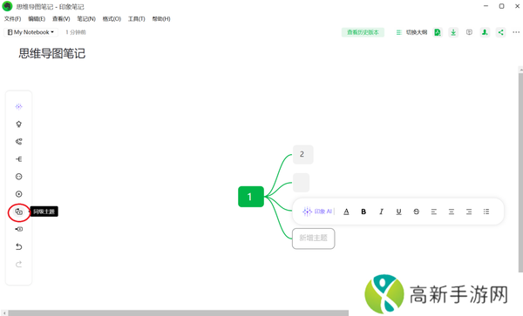The height and width of the screenshot is (316, 523).
Task: Align text left in format bar
Action: tap(433, 212)
